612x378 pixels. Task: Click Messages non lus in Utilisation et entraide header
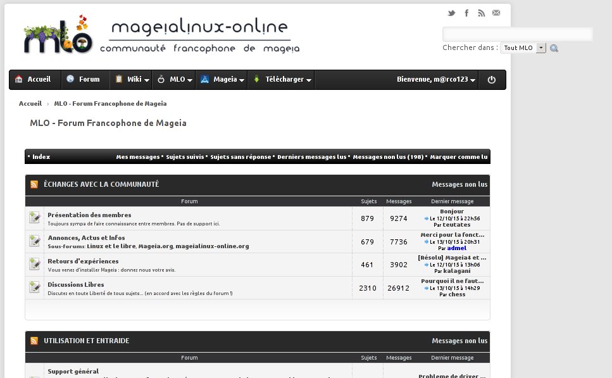[x=459, y=341]
